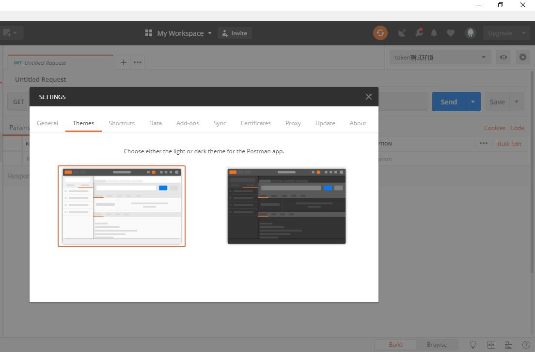This screenshot has width=535, height=352.
Task: Open the keyboard shortcuts icon
Action: (508, 345)
